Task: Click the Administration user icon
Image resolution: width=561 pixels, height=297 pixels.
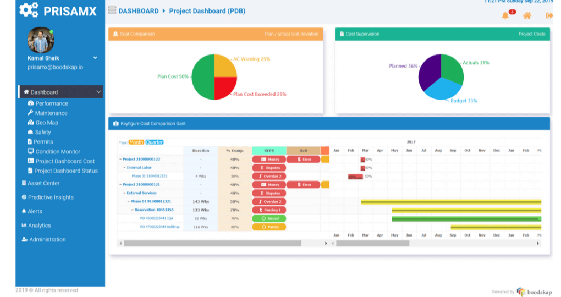Action: 24,239
